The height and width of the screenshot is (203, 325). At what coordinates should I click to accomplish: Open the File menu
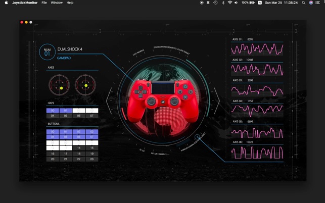click(x=44, y=3)
